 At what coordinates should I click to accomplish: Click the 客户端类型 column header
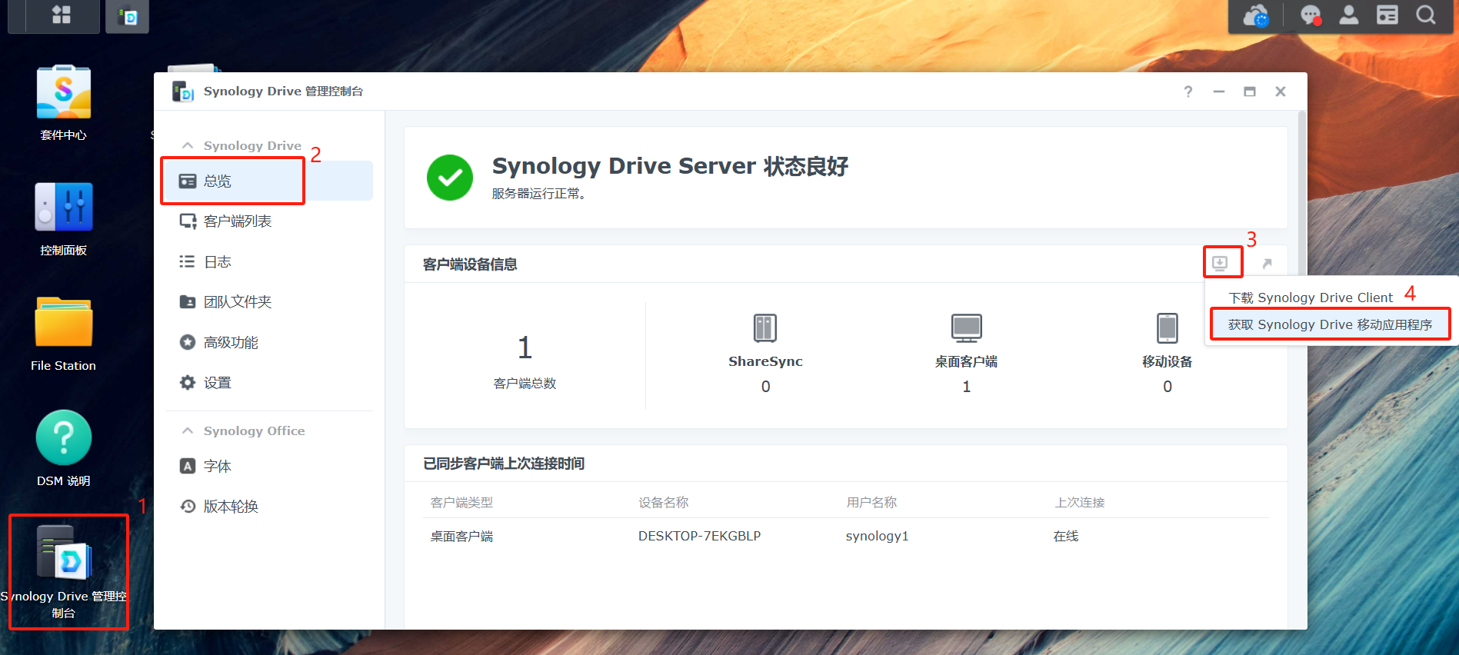tap(461, 503)
